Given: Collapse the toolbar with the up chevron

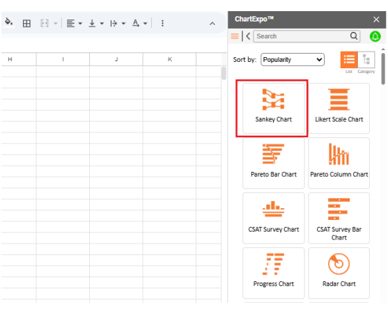Looking at the screenshot, I should point(212,24).
